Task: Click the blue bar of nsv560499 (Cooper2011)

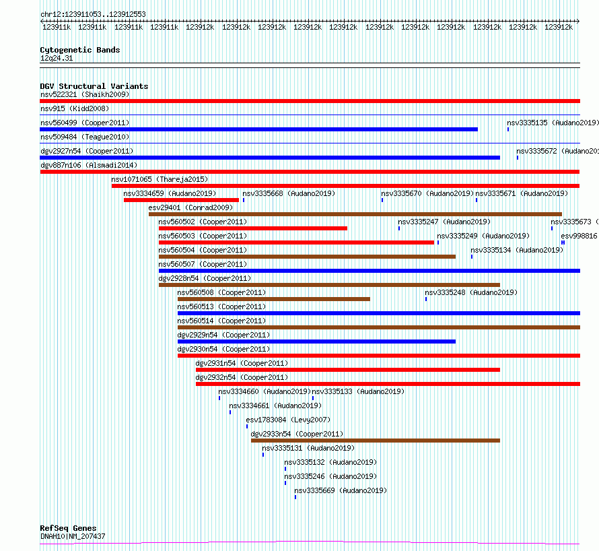Action: pyautogui.click(x=258, y=129)
